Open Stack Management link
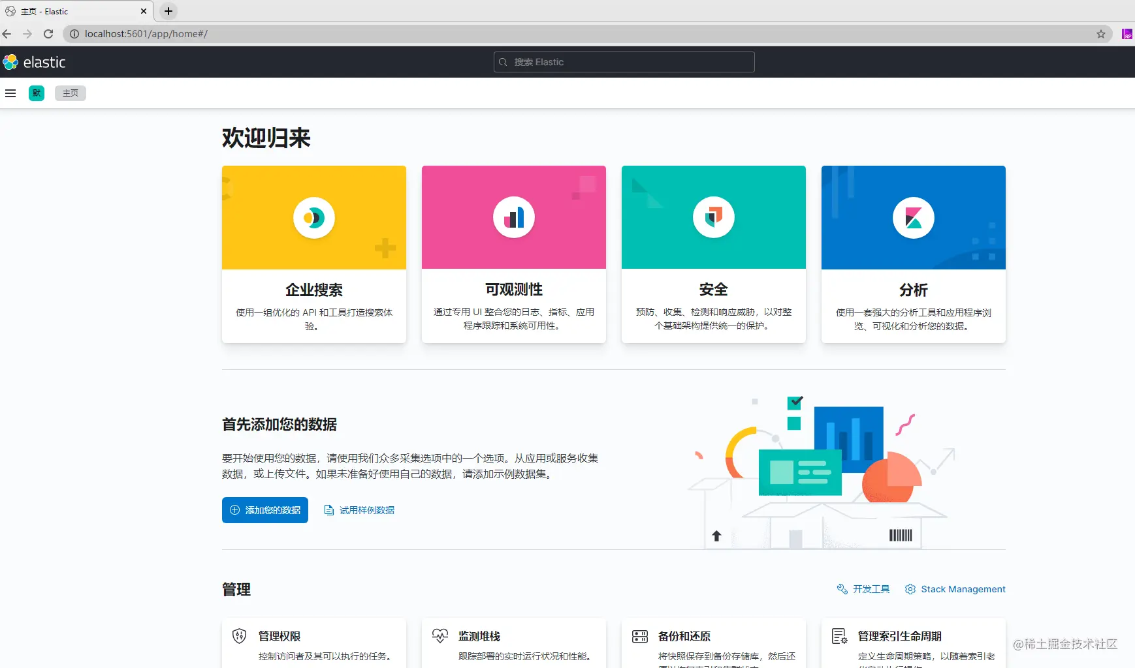 [x=955, y=589]
